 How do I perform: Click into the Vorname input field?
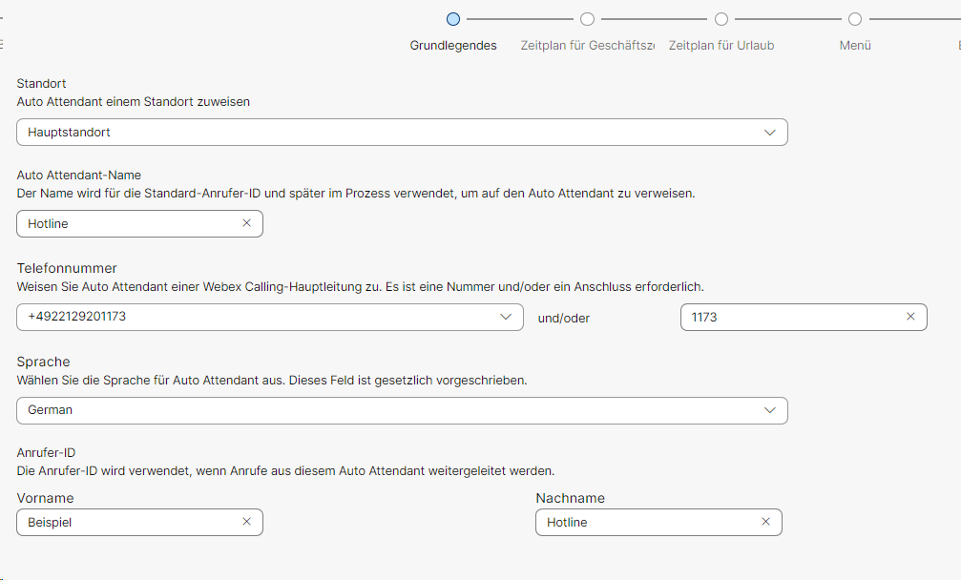coord(124,522)
